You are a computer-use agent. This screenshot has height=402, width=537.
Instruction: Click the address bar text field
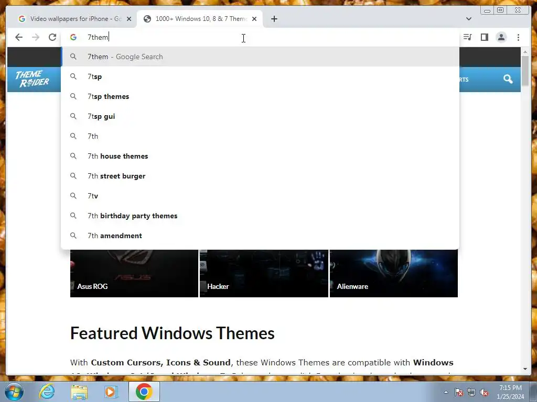tap(260, 37)
